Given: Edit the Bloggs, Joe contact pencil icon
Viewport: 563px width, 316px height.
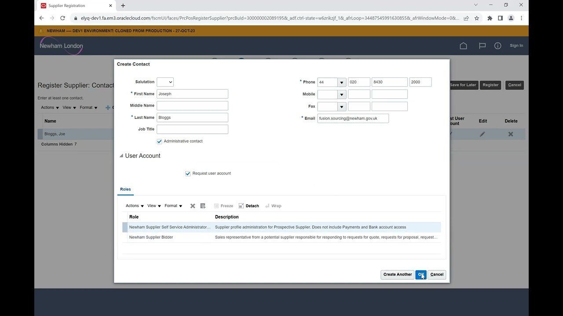Looking at the screenshot, I should point(483,134).
